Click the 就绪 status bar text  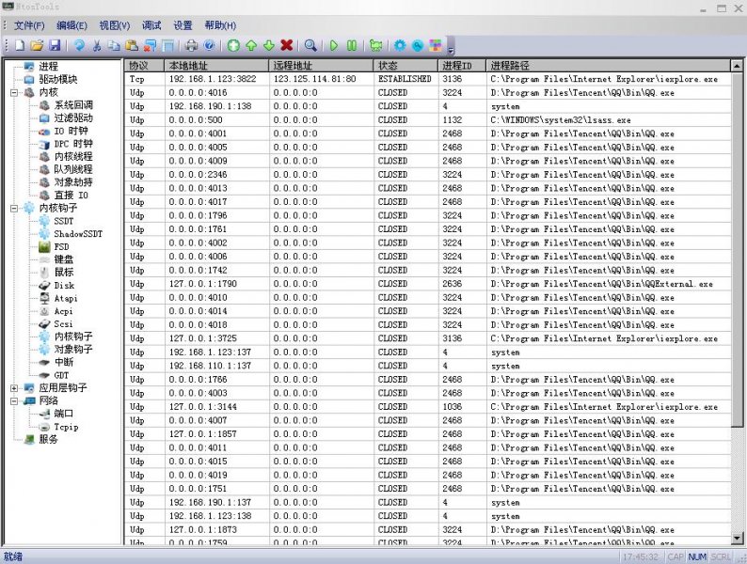pyautogui.click(x=13, y=556)
